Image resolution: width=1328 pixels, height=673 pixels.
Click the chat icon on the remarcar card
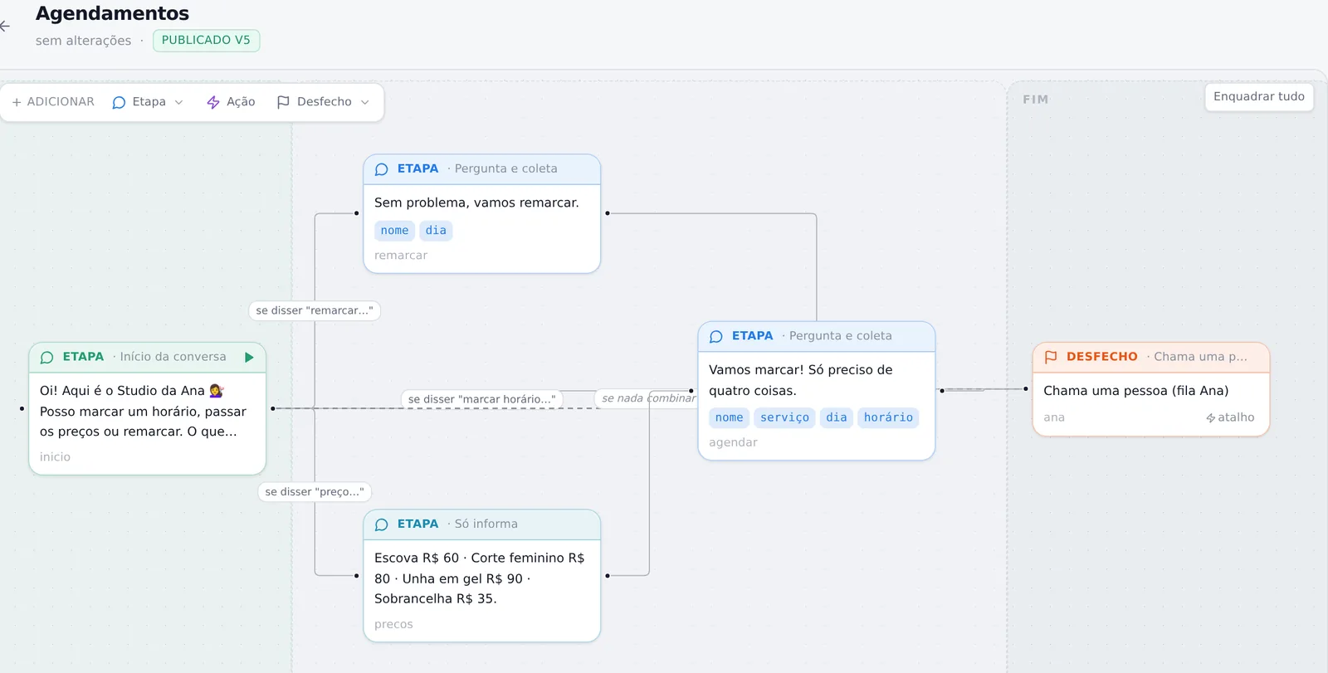[382, 169]
